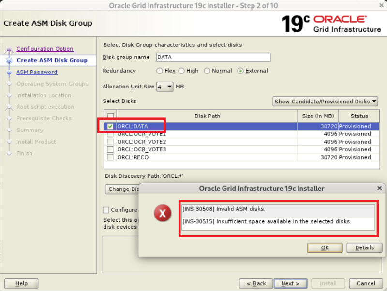Go to Configuration Option step
This screenshot has width=387, height=291.
pos(45,49)
